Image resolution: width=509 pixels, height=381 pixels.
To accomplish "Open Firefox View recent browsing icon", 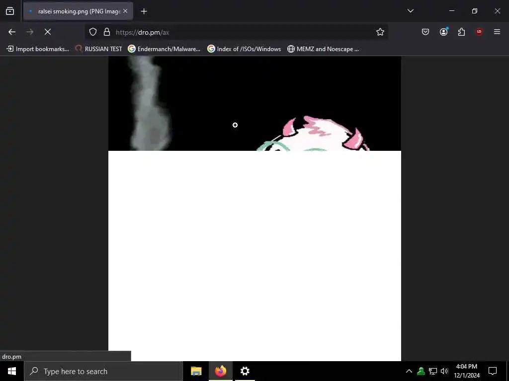I will 10,11.
